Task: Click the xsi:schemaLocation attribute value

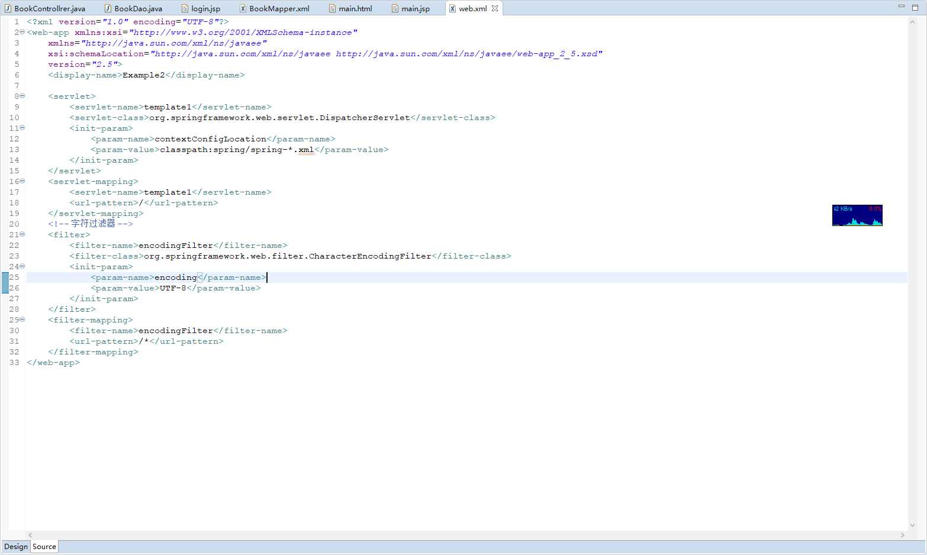Action: 376,54
